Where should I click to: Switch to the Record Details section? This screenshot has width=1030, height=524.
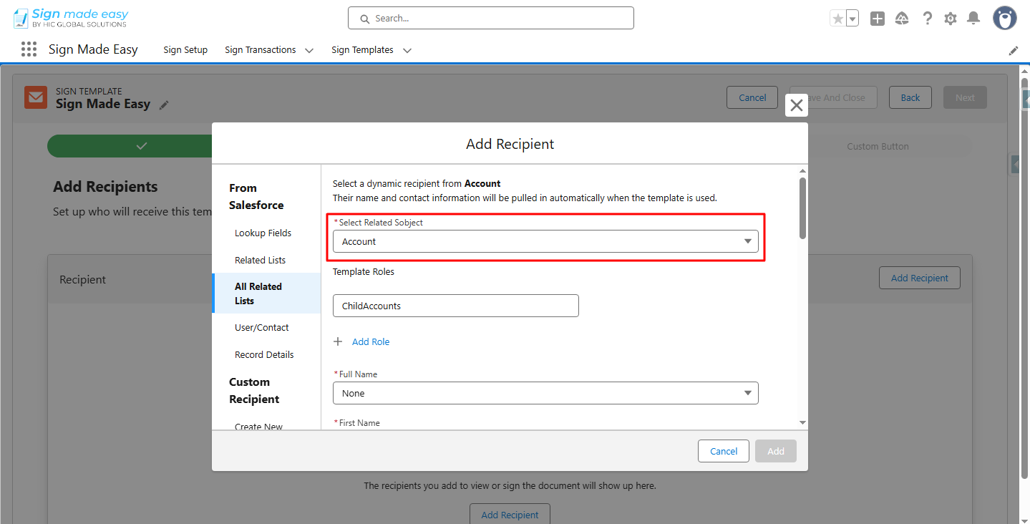tap(264, 354)
